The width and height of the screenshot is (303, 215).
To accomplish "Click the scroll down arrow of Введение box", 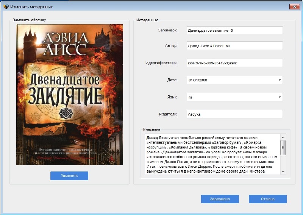I will [x=283, y=171].
